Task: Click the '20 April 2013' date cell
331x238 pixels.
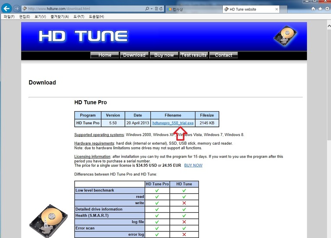Action: (x=138, y=123)
